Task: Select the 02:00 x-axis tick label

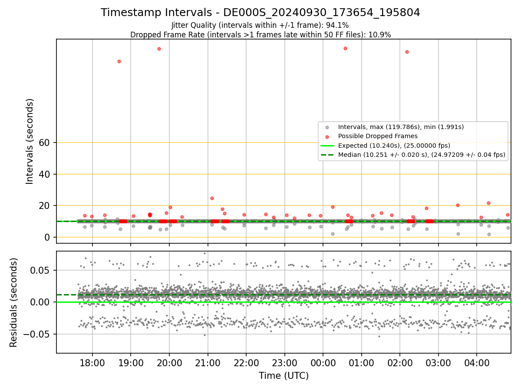Action: 400,362
